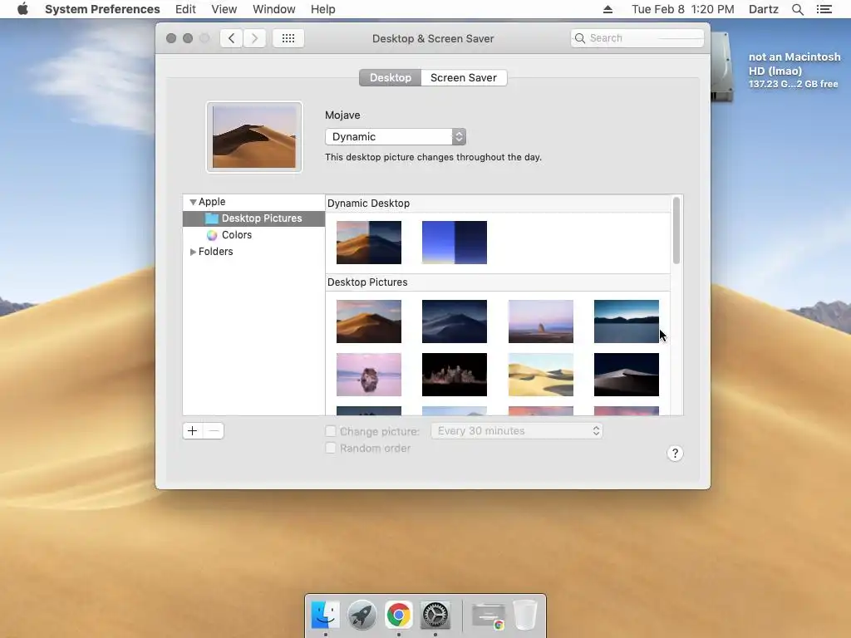Toggle the Change picture checkbox
851x638 pixels.
[331, 431]
